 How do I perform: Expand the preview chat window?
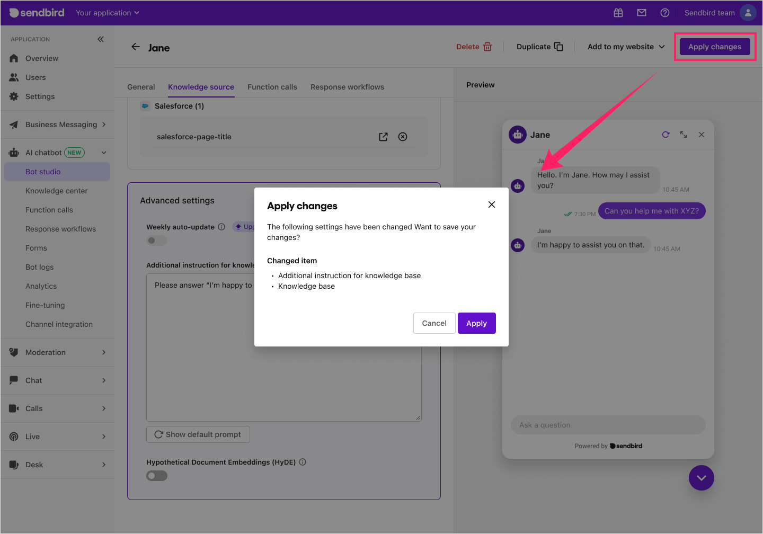(684, 135)
